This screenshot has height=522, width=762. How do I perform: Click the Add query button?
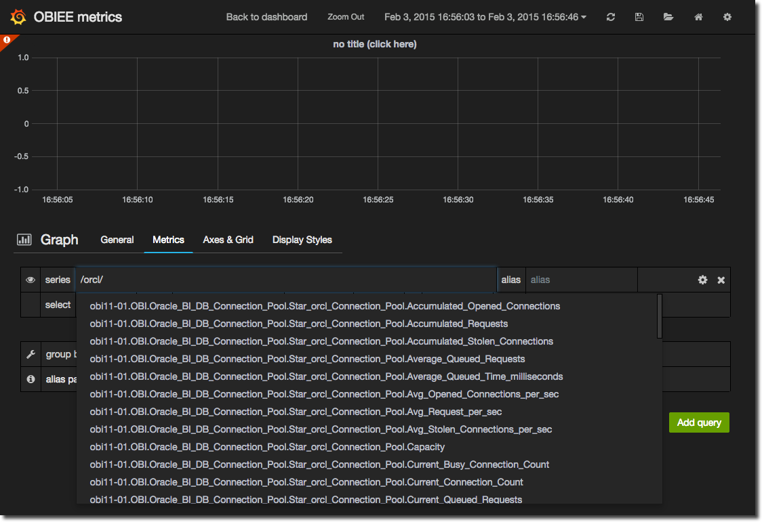pos(699,422)
